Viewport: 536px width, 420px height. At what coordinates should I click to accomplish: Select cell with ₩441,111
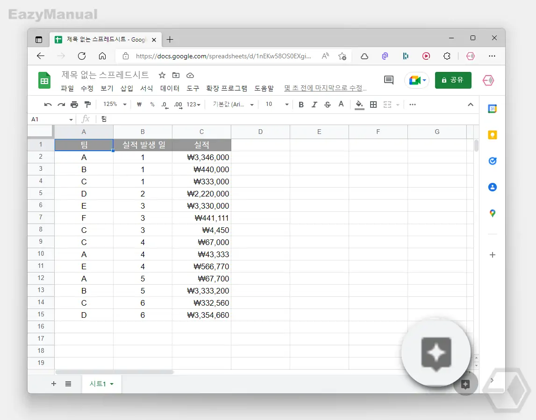pyautogui.click(x=202, y=218)
